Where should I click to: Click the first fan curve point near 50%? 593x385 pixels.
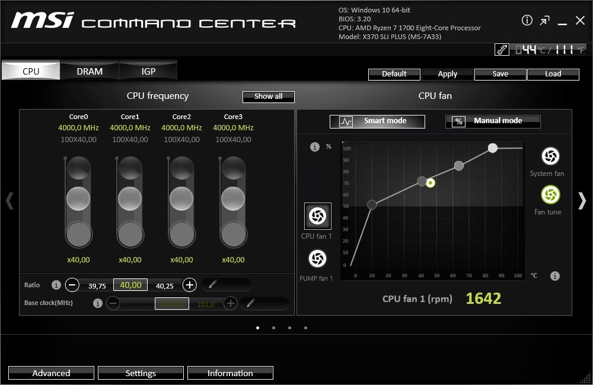point(372,205)
